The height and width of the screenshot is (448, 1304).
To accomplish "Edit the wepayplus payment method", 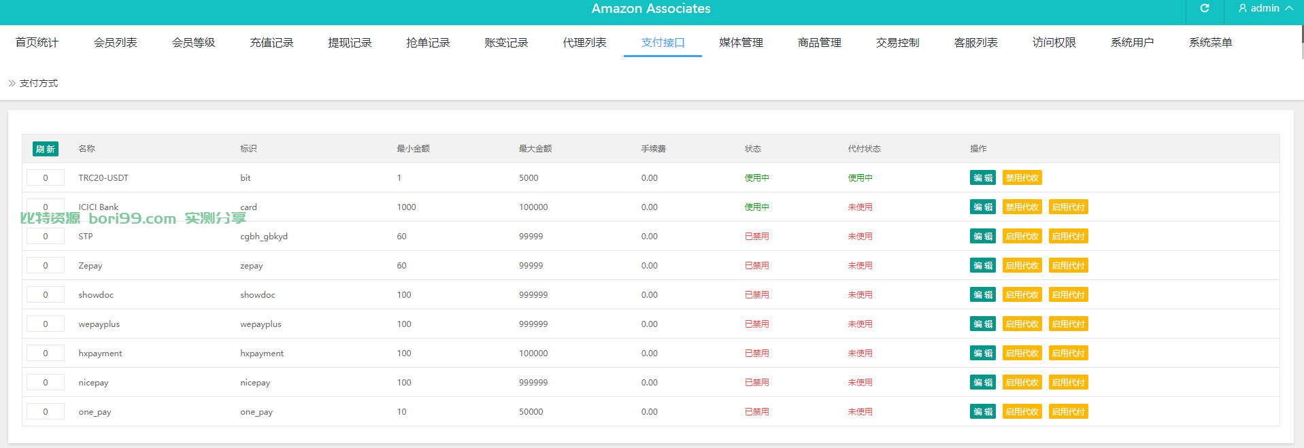I will coord(983,324).
